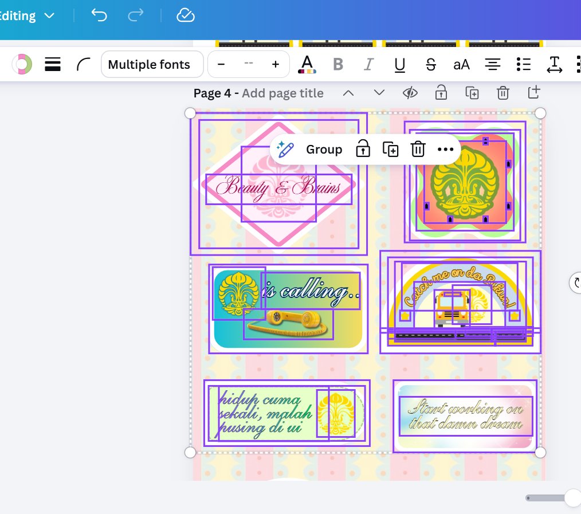Click the font size value field

(x=249, y=64)
